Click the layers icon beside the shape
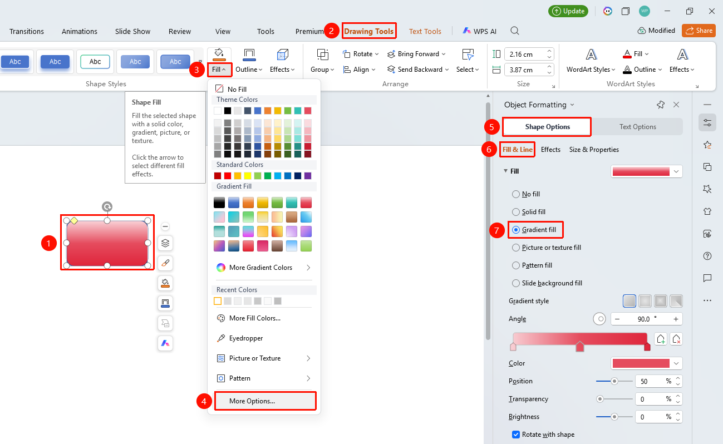The image size is (723, 444). click(165, 243)
